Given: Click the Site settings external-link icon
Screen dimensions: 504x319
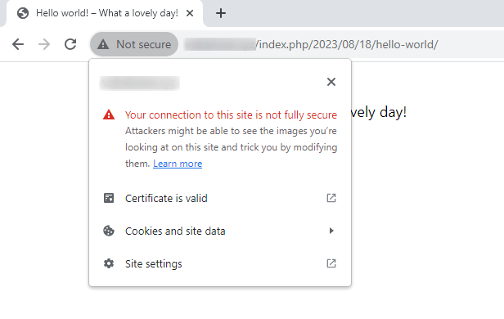Looking at the screenshot, I should pos(331,263).
